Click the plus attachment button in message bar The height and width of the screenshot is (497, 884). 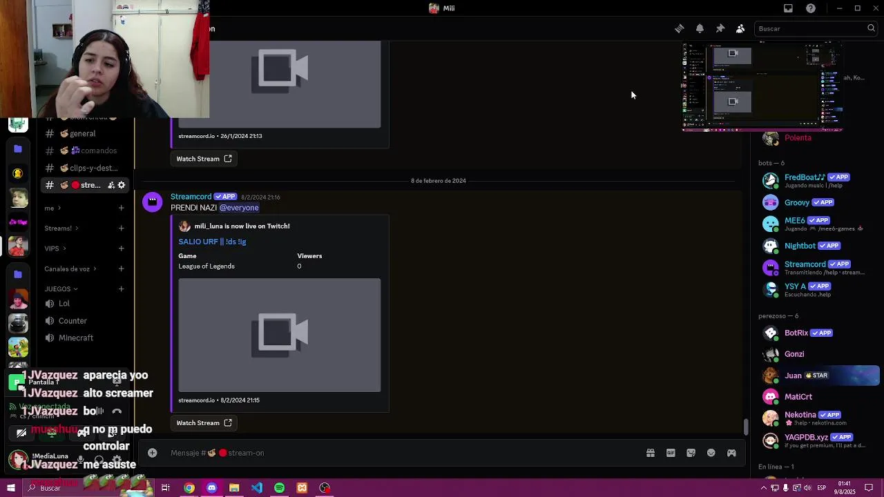coord(153,453)
